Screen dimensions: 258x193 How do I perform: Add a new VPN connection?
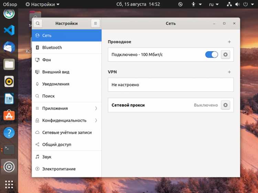pos(229,72)
